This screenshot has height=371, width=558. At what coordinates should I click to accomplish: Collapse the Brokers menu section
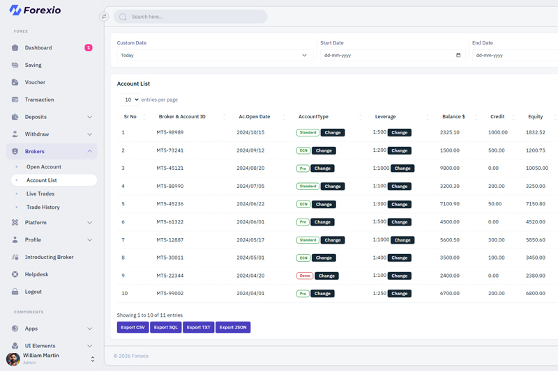tap(89, 152)
